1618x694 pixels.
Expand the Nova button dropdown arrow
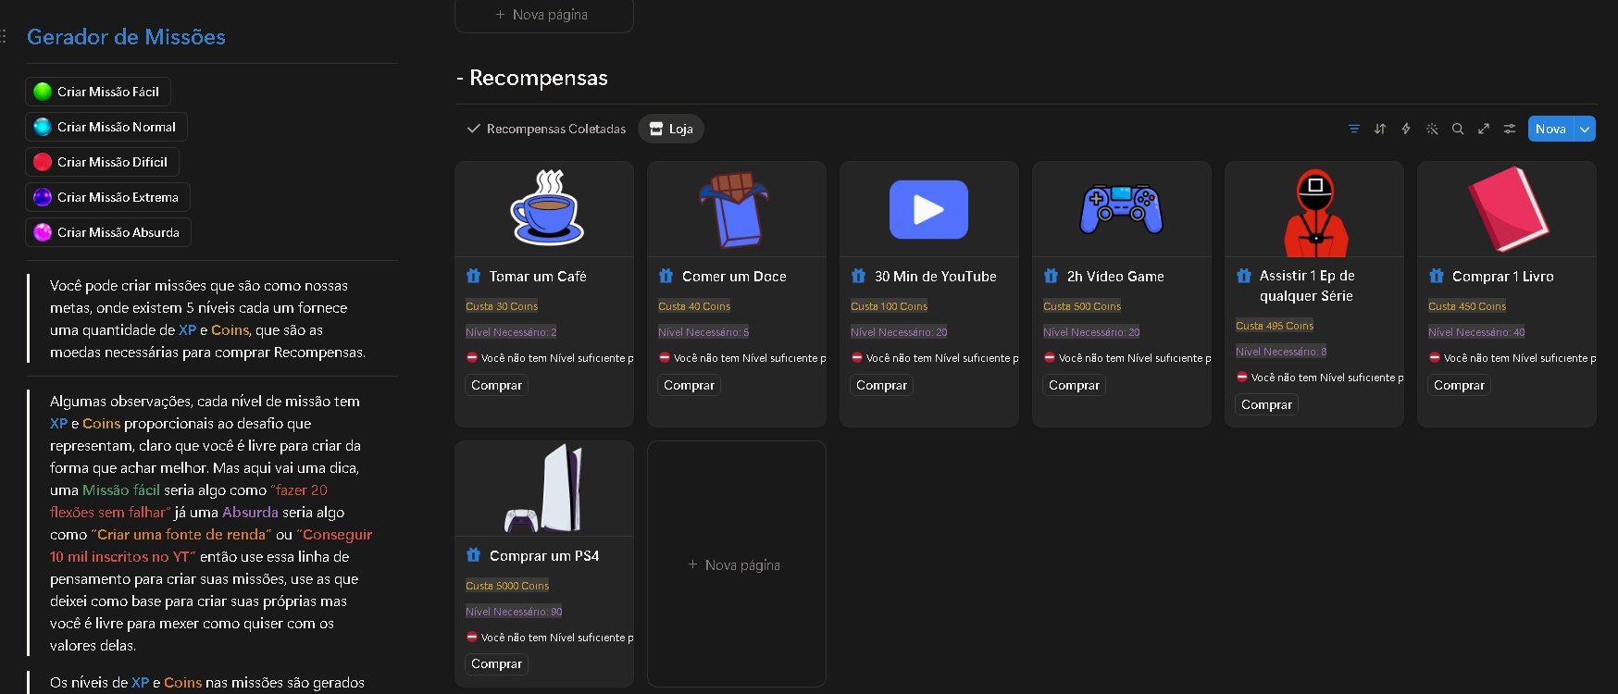[x=1585, y=129]
